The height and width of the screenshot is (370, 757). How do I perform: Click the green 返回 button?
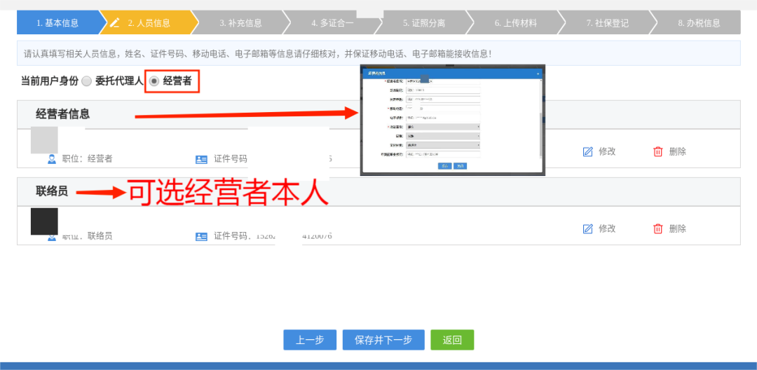point(452,340)
